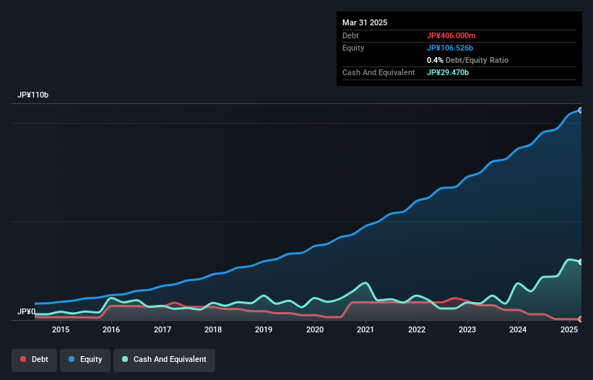Viewport: 593px width, 380px height.
Task: Select the Equity endpoint marker on chart
Action: point(581,111)
